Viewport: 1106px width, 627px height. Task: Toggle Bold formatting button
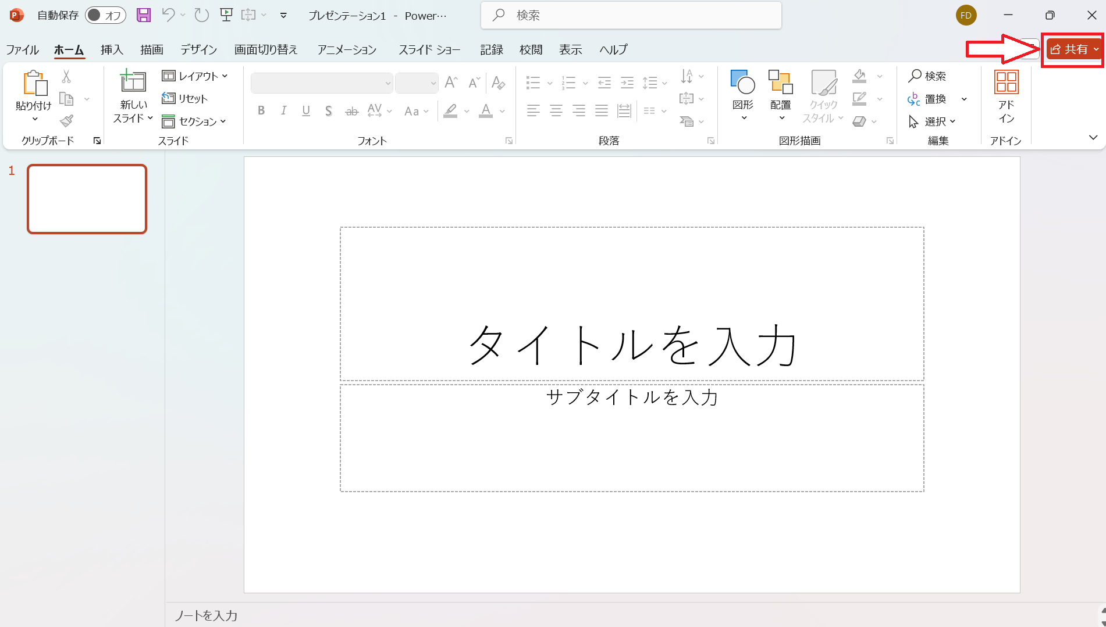tap(261, 110)
